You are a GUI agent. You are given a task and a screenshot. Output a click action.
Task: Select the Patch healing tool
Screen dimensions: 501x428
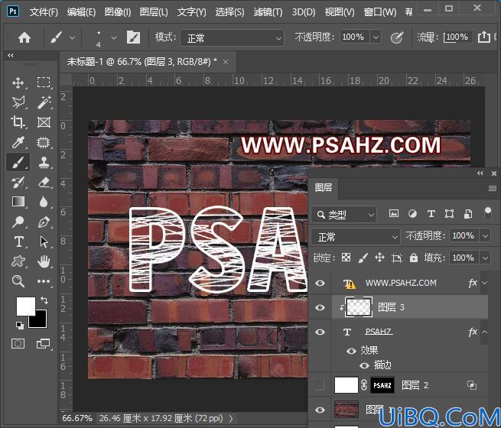(44, 142)
